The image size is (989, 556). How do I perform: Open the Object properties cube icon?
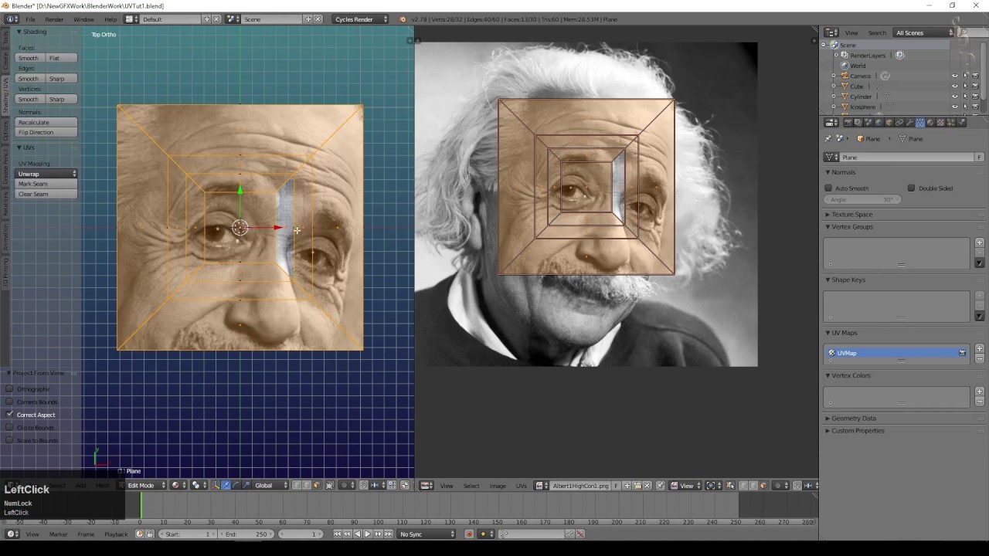[x=889, y=122]
